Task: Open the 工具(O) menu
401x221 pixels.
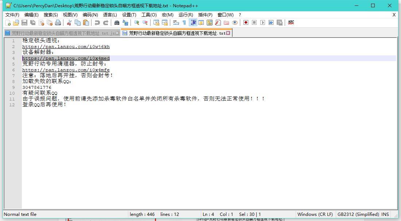Action: pos(149,15)
